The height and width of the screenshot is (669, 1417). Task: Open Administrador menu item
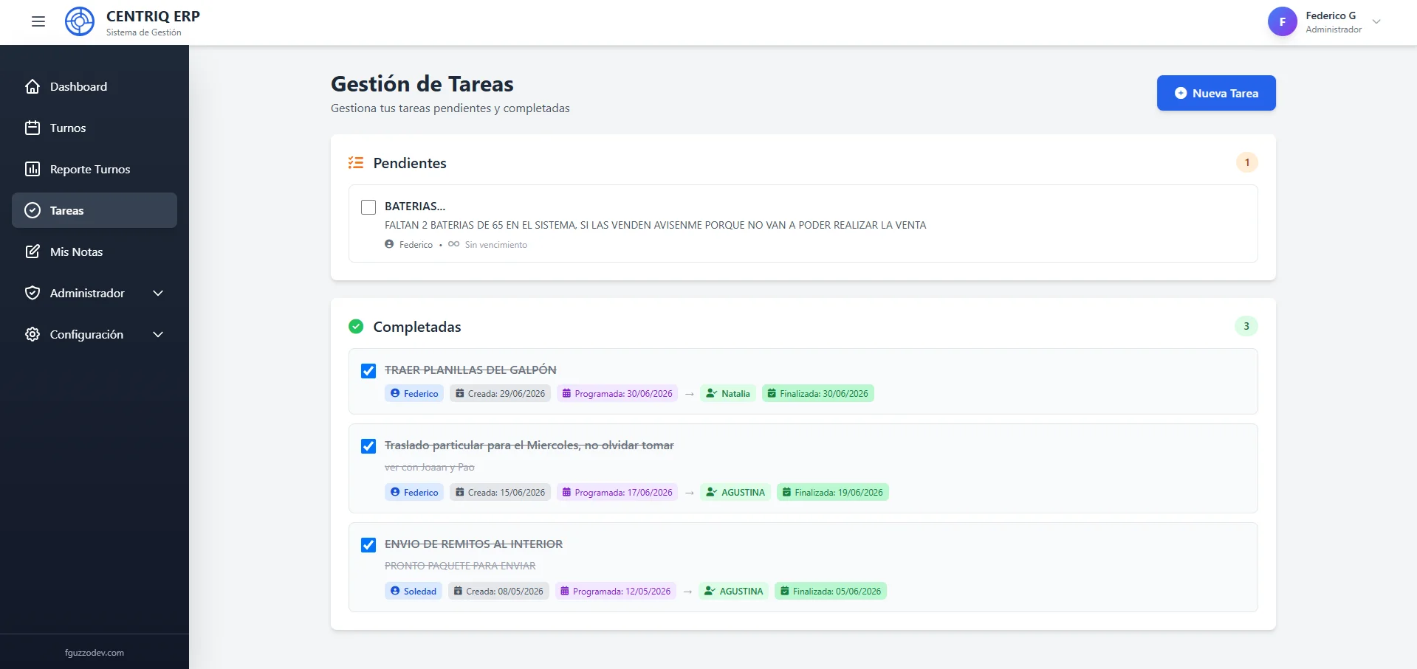[95, 293]
